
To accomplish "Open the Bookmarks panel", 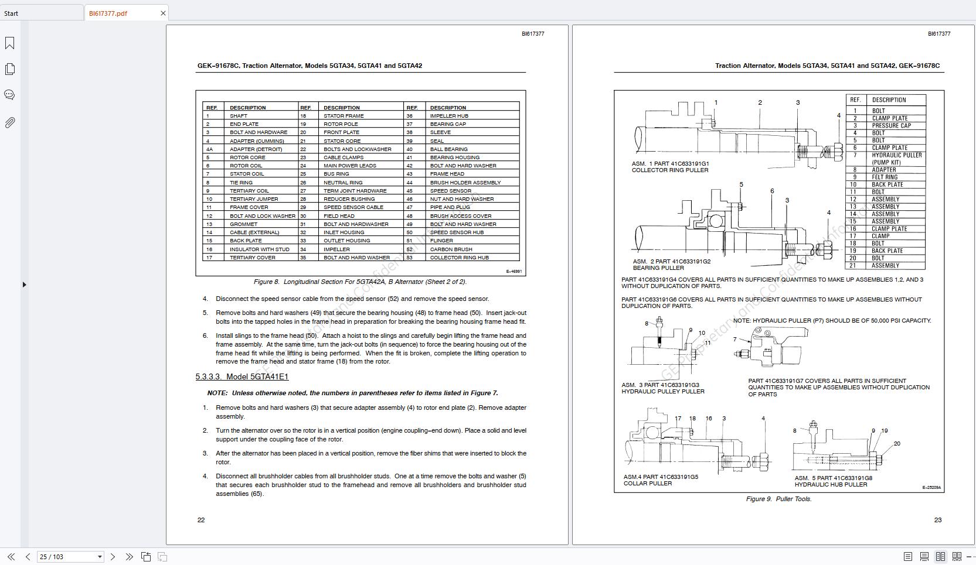I will (10, 43).
